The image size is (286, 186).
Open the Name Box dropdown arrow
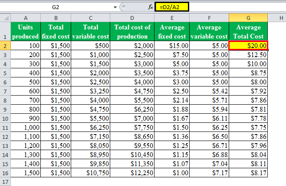(x=115, y=7)
